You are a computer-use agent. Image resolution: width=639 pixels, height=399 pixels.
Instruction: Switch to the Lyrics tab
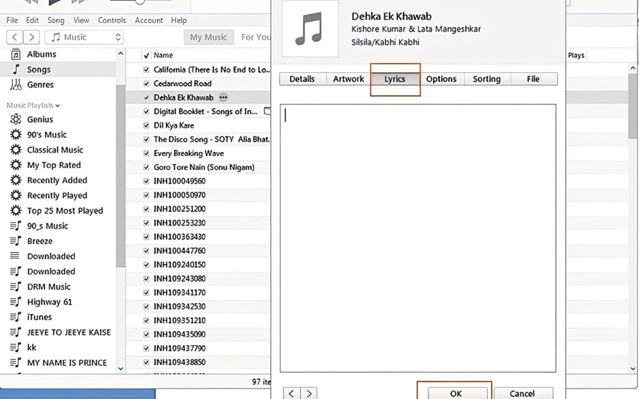(395, 79)
